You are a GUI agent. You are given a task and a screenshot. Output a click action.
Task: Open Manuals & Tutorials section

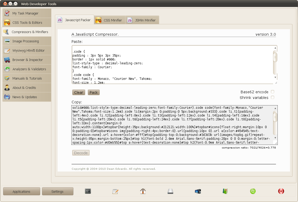(27, 78)
